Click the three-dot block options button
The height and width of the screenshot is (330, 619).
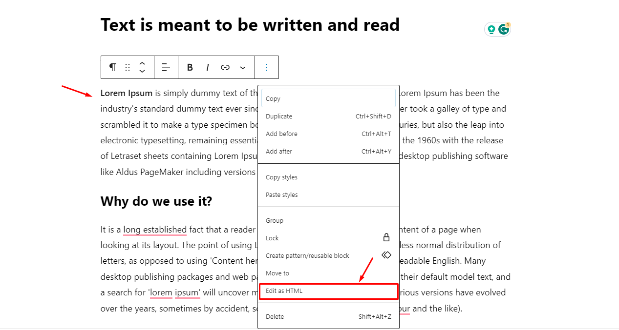(267, 67)
